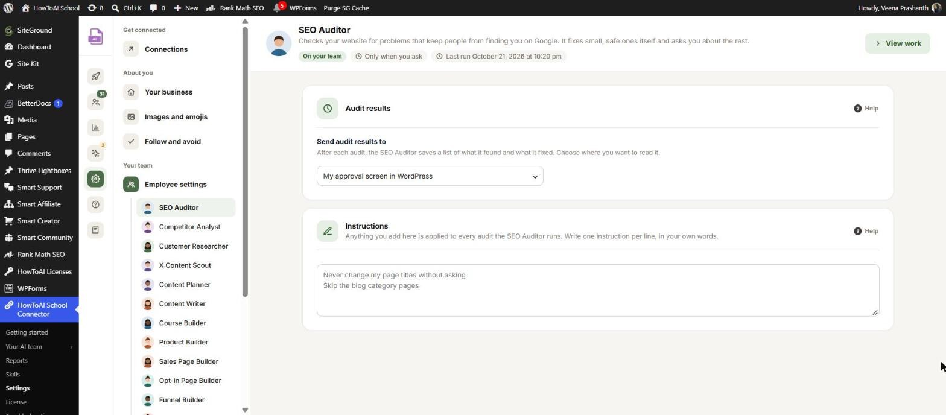
Task: Click the View work button
Action: click(x=897, y=43)
